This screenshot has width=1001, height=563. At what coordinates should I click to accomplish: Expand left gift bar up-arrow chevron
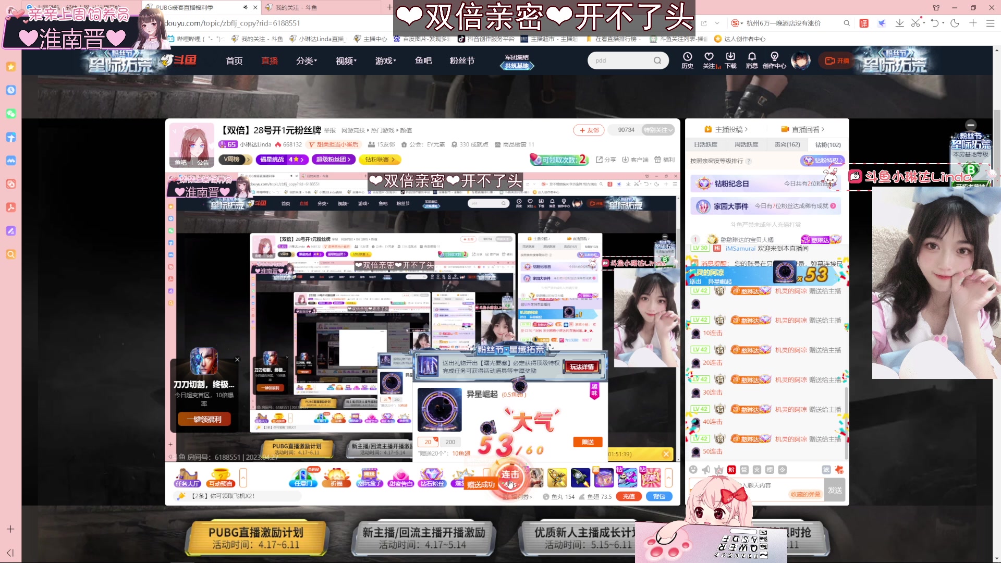pyautogui.click(x=243, y=477)
